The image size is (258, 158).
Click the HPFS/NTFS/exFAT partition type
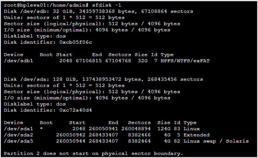click(x=185, y=61)
